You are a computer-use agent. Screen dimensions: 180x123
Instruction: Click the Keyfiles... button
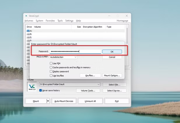pyautogui.click(x=90, y=75)
